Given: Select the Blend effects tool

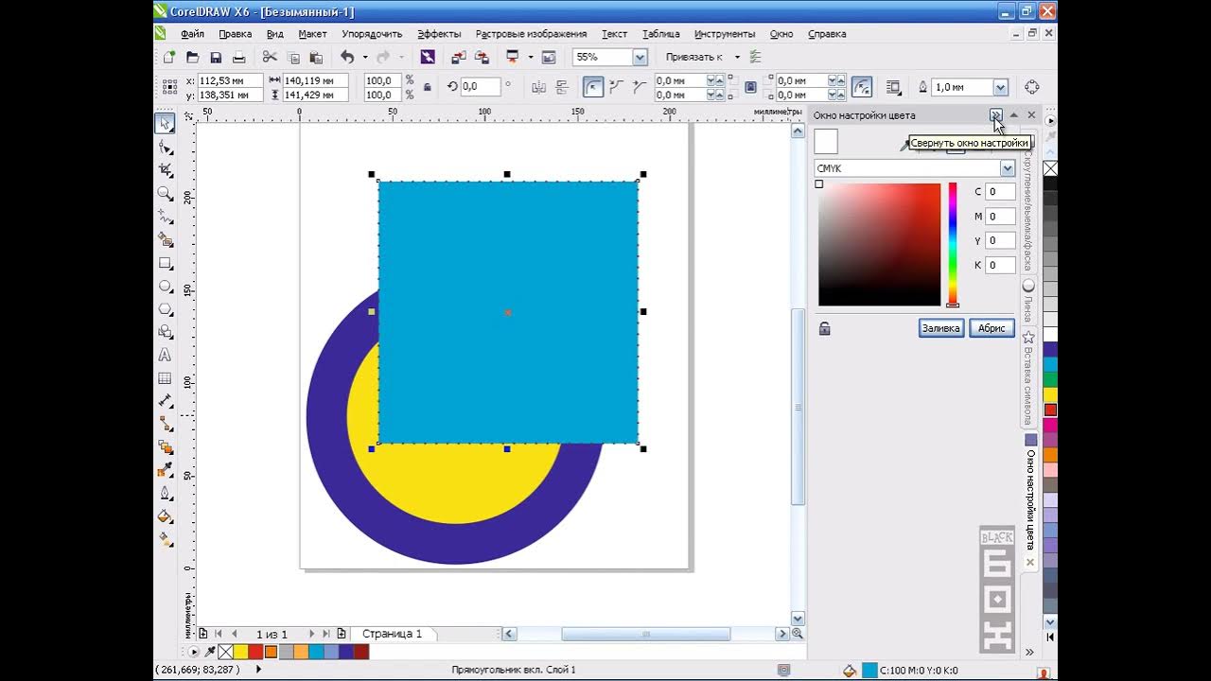Looking at the screenshot, I should [166, 447].
